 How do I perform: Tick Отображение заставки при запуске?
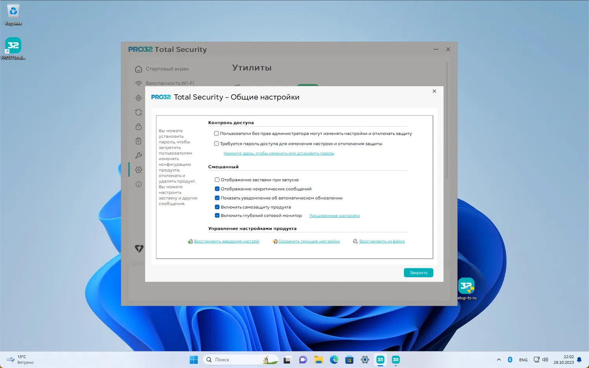[x=217, y=180]
